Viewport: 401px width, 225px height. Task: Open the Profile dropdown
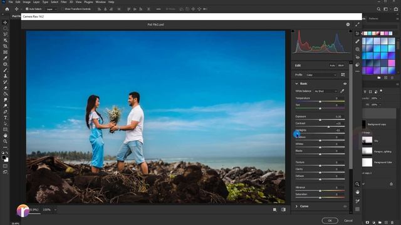pyautogui.click(x=321, y=75)
